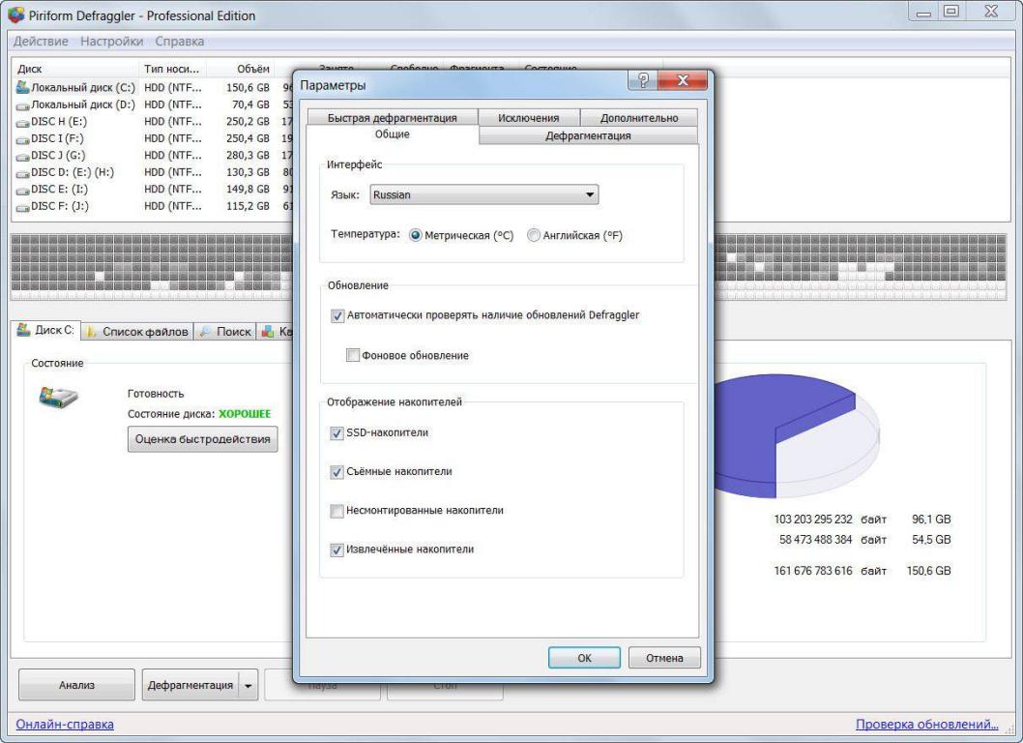Expand the Дефрагментация button dropdown arrow
The height and width of the screenshot is (743, 1023).
(x=248, y=686)
